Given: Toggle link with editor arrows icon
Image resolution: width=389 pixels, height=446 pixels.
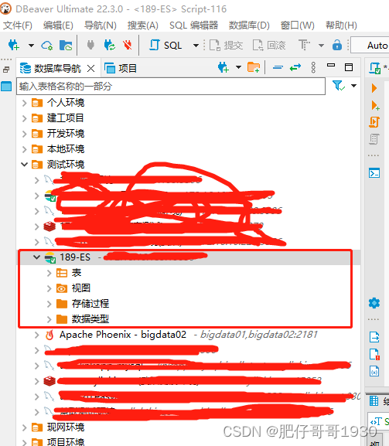Looking at the screenshot, I should (x=295, y=67).
